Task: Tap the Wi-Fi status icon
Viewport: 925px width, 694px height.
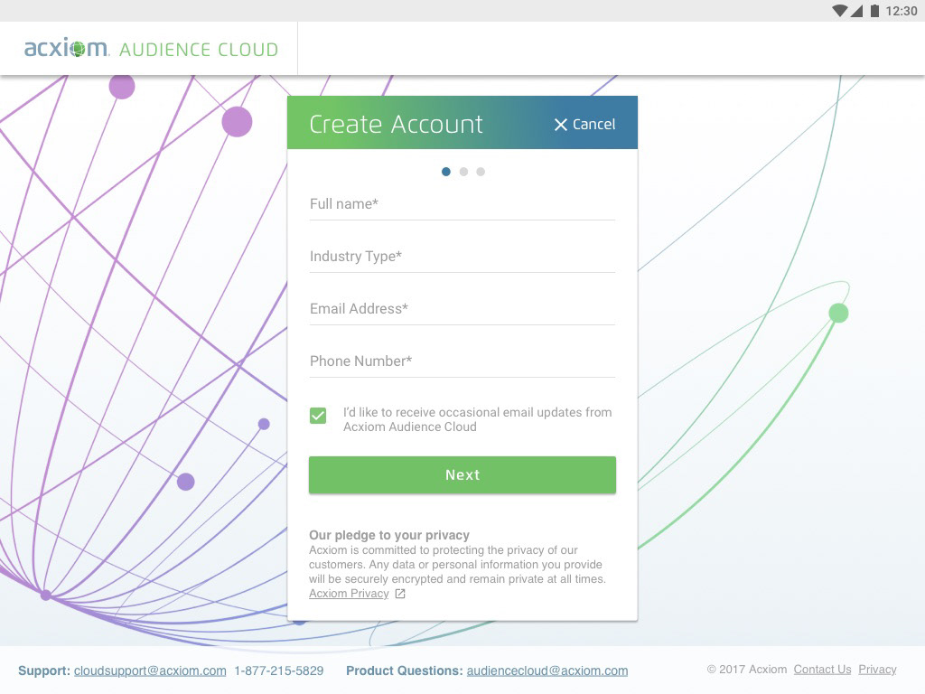Action: (840, 11)
